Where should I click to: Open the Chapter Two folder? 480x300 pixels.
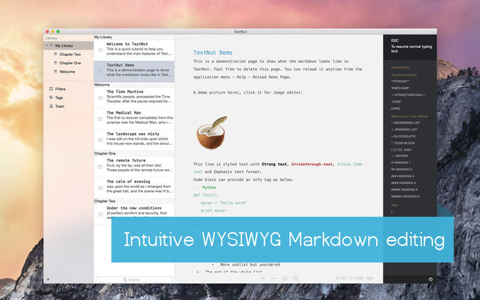pos(70,54)
